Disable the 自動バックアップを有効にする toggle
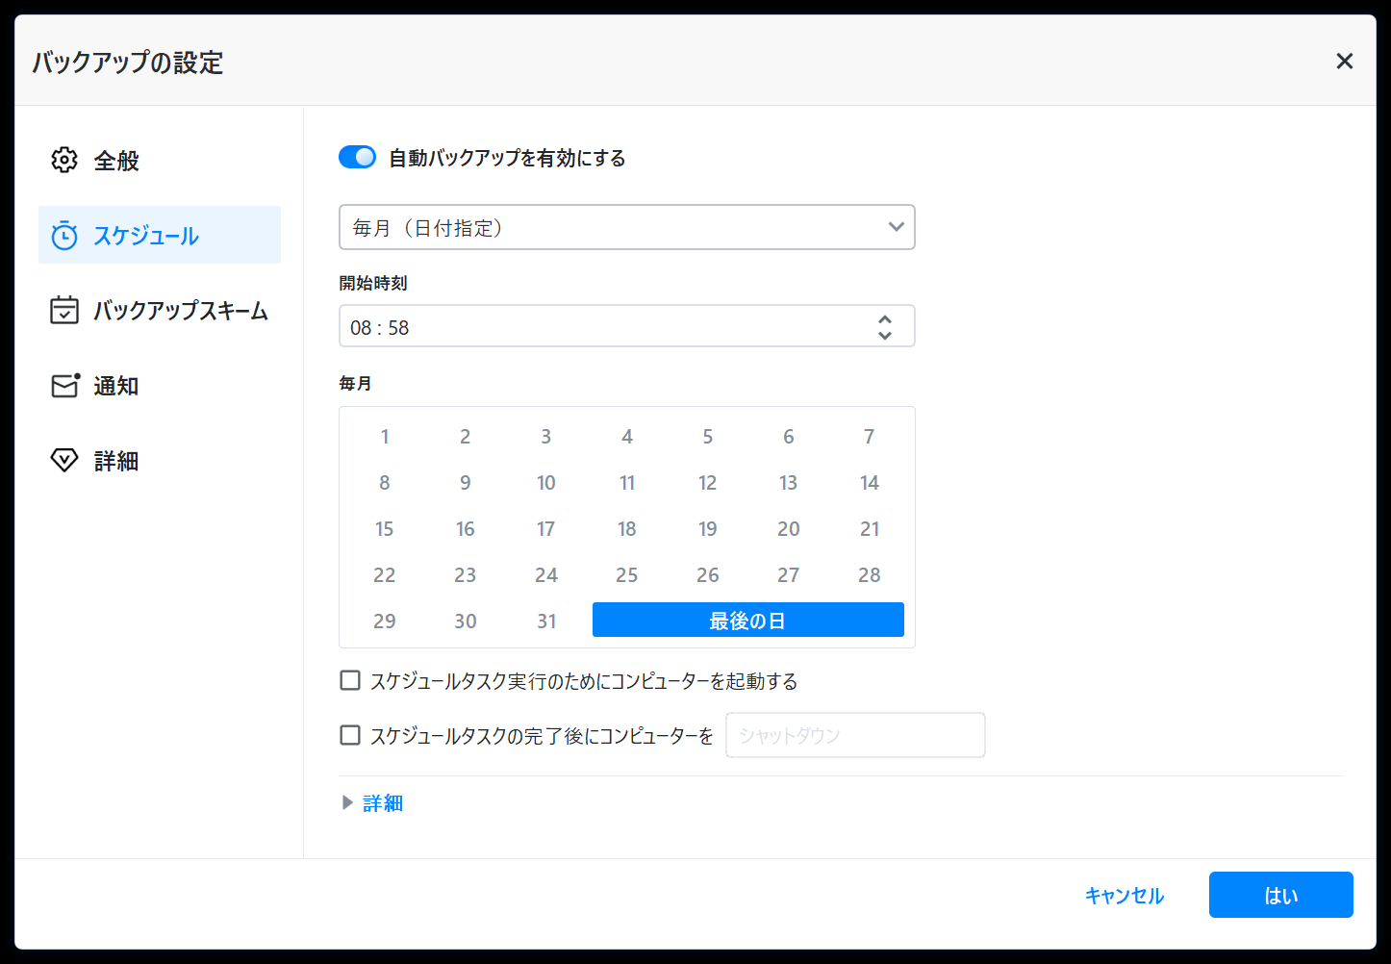The height and width of the screenshot is (964, 1391). pos(358,157)
